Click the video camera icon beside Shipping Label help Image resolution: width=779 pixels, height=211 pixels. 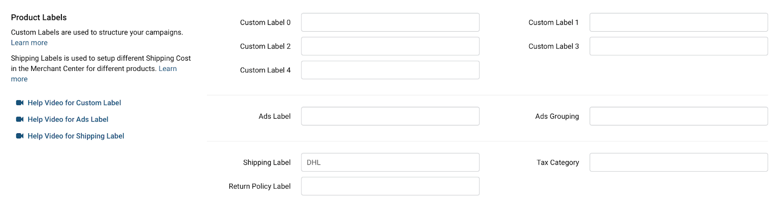[x=19, y=136]
